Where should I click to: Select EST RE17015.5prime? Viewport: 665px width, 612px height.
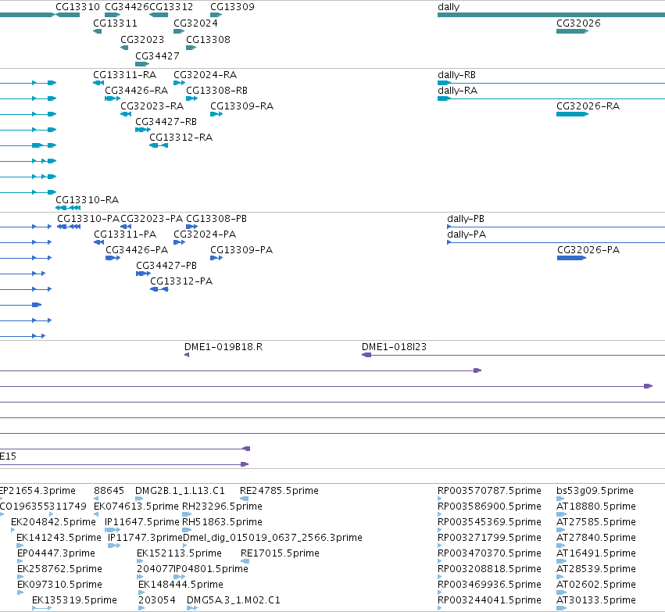(280, 553)
